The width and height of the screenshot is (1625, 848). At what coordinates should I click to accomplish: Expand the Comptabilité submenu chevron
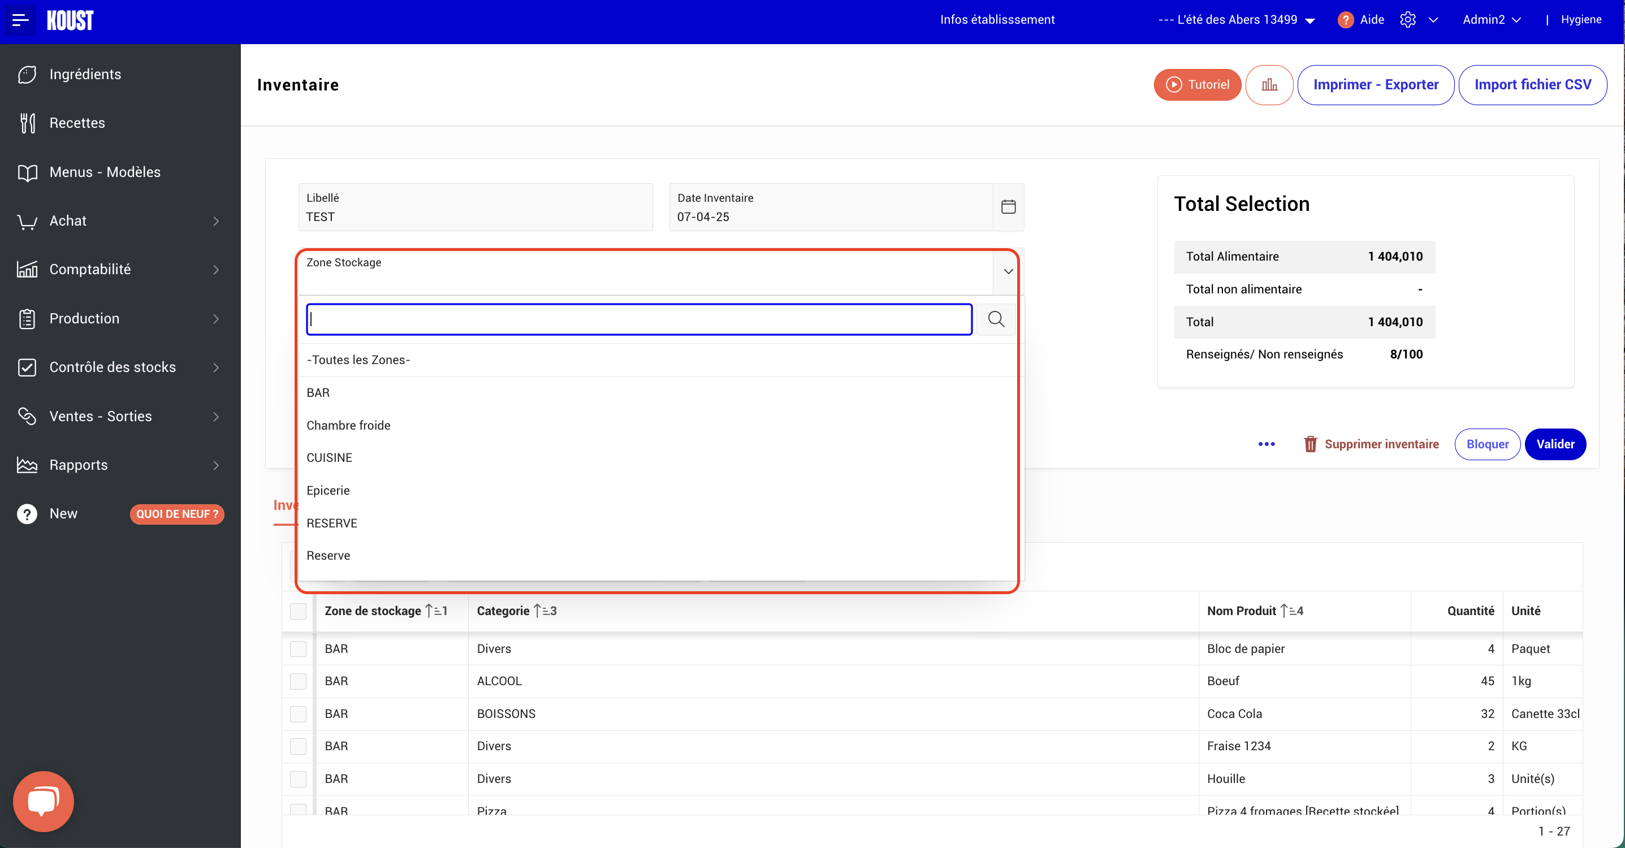(x=217, y=270)
